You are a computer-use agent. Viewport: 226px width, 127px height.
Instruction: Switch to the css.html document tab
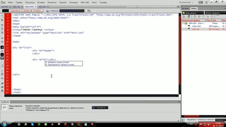5,7
